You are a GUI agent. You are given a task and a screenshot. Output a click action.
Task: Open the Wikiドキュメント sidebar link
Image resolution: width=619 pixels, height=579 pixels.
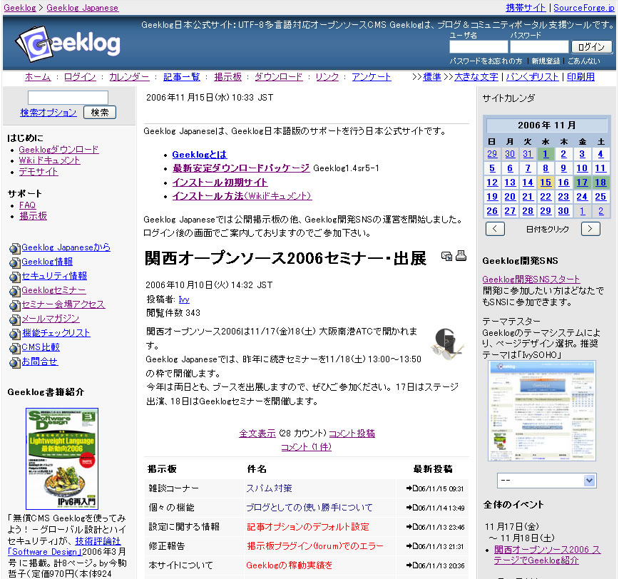click(50, 160)
